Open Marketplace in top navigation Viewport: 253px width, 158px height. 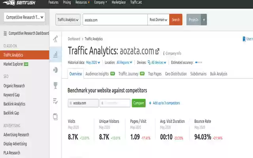[119, 2]
